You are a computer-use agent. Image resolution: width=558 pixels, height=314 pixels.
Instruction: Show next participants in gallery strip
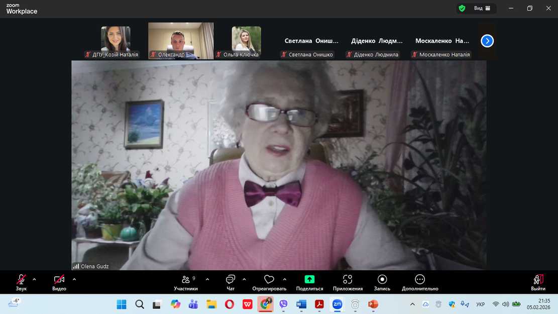[487, 41]
